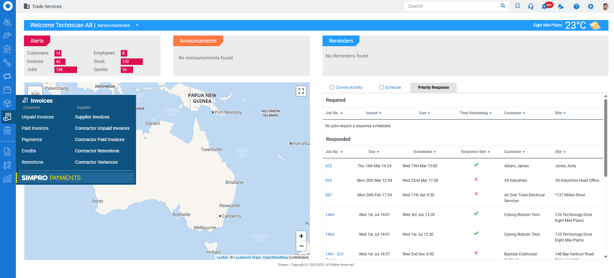Open the headset support icon
Viewport: 614px width, 278px height.
coord(530,6)
